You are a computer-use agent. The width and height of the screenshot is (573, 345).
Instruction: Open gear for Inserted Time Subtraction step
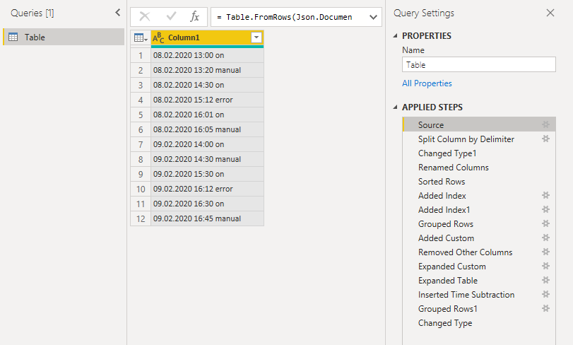coord(545,294)
